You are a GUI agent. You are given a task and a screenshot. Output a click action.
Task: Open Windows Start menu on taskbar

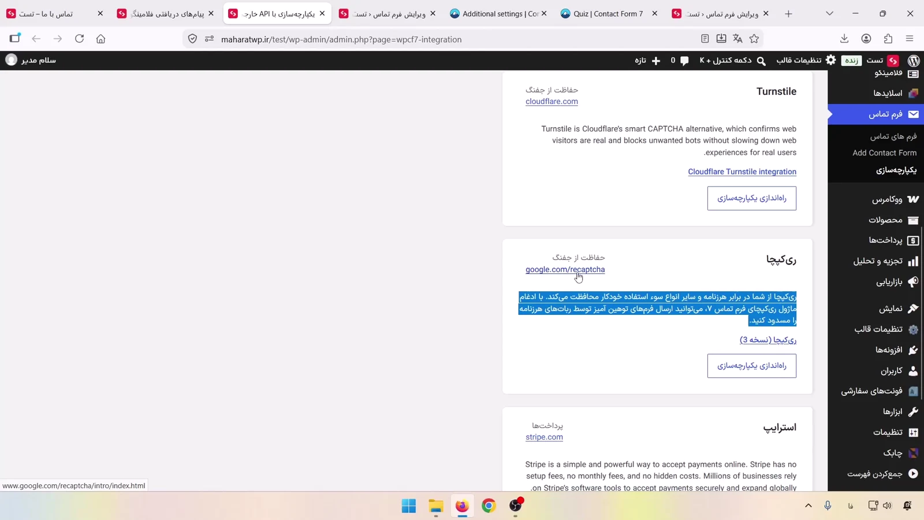(409, 506)
